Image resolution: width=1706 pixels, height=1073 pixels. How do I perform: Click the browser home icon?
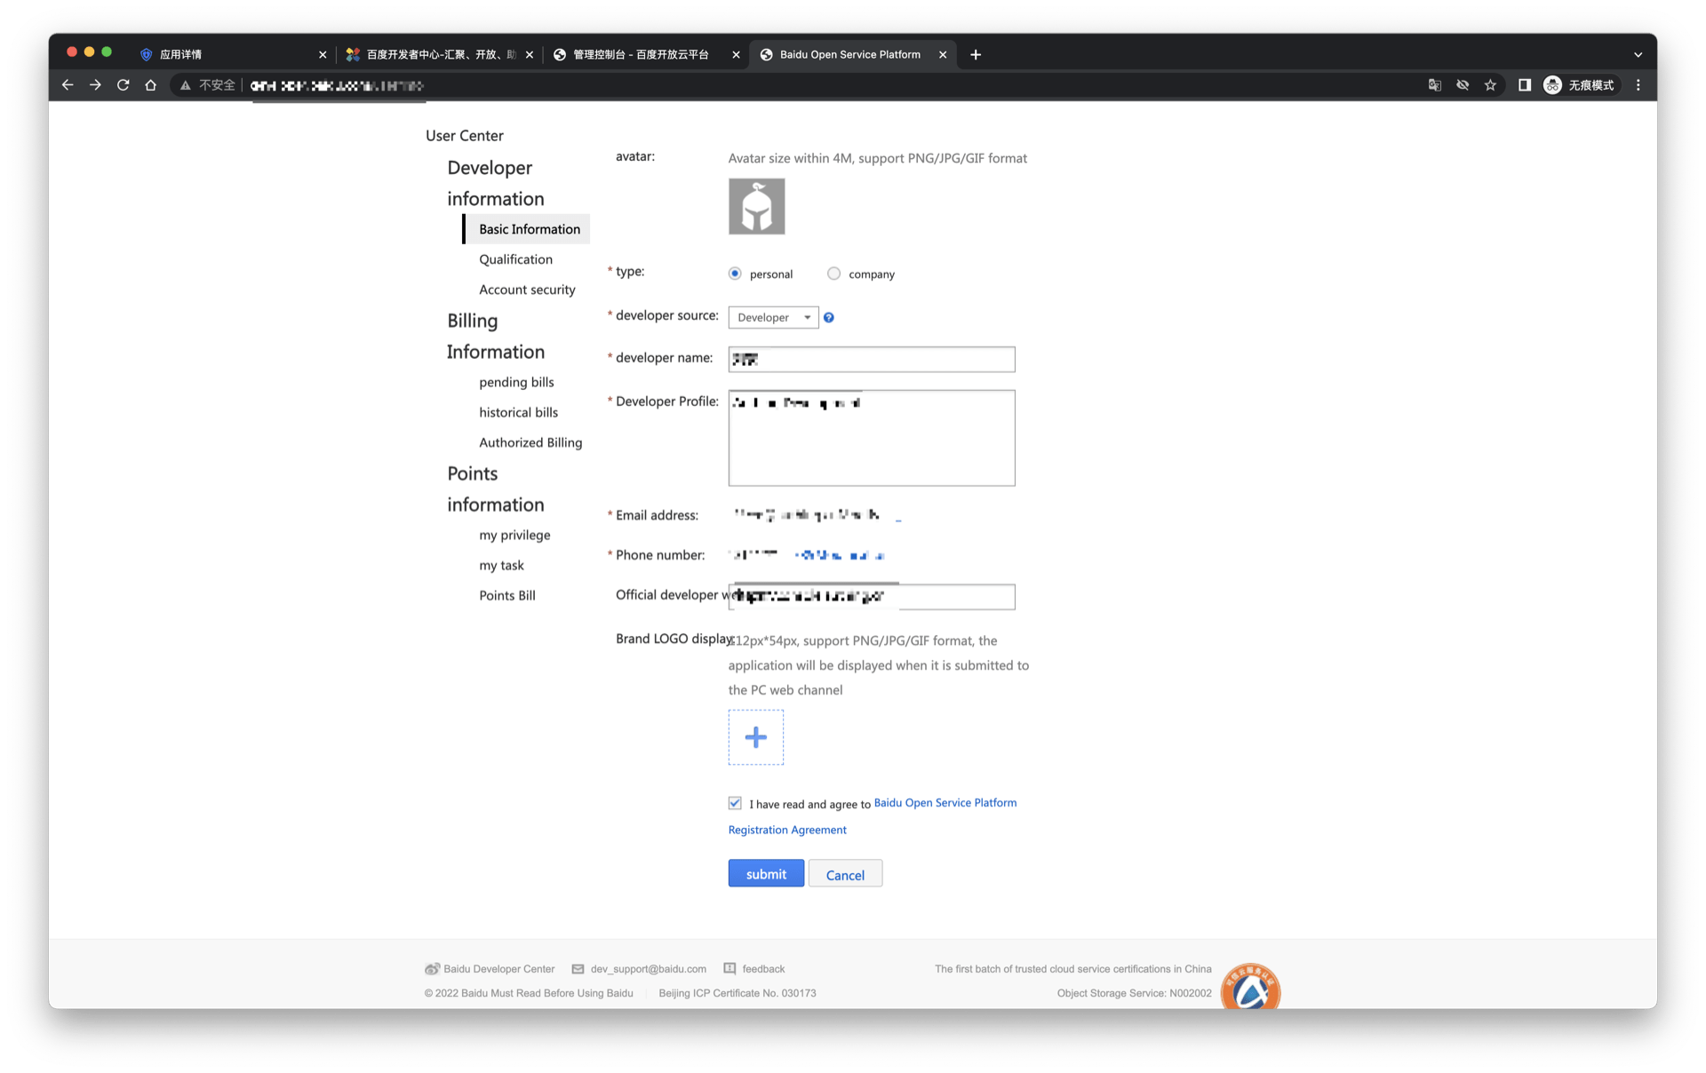point(150,85)
